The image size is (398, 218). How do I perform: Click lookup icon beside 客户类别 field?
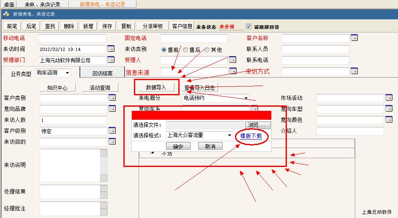point(112,98)
